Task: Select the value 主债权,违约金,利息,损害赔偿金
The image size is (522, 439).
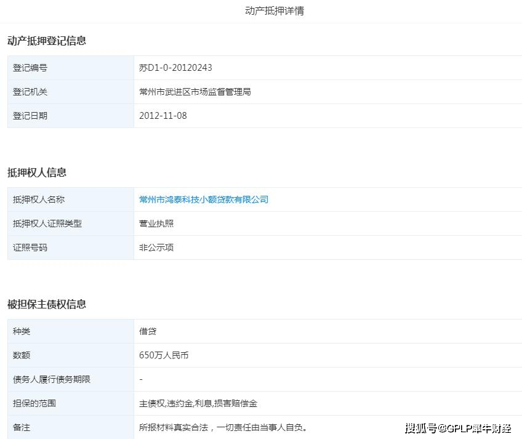Action: click(198, 403)
